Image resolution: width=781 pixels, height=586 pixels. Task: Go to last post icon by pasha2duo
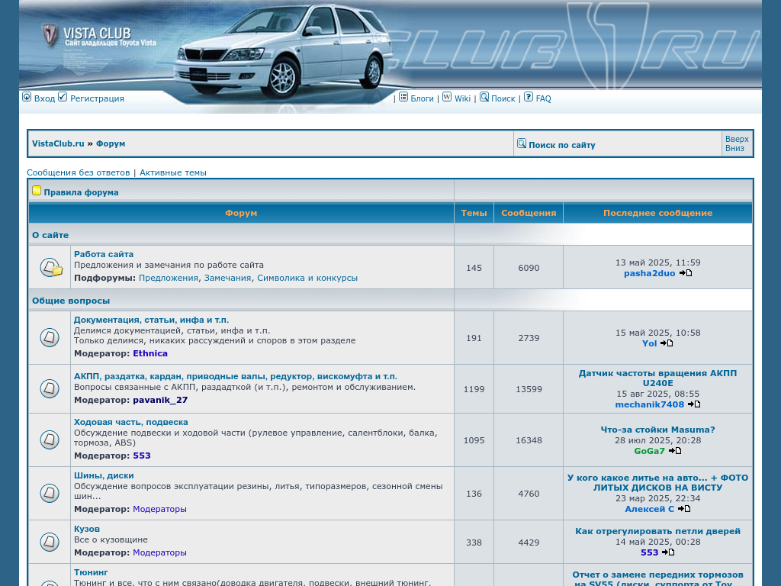[686, 273]
